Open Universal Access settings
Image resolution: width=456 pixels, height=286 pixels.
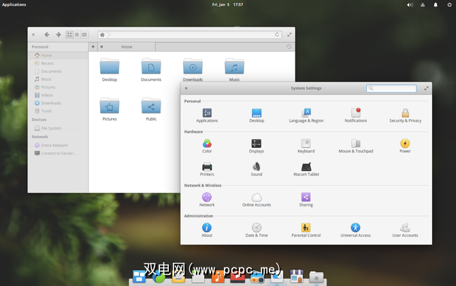pyautogui.click(x=355, y=228)
